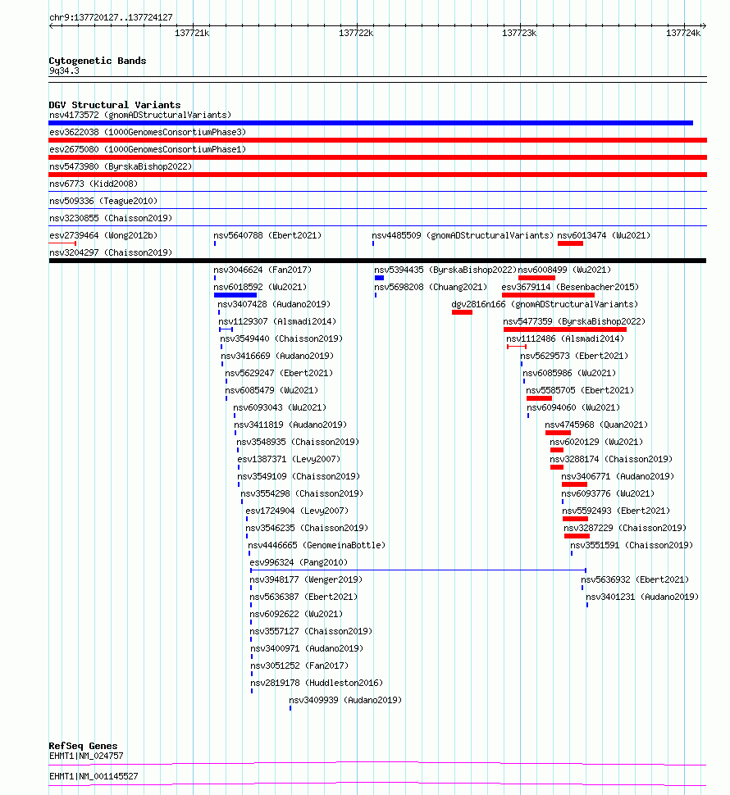
Task: Open nsv3051252 Fan2017 variant
Action: point(299,666)
